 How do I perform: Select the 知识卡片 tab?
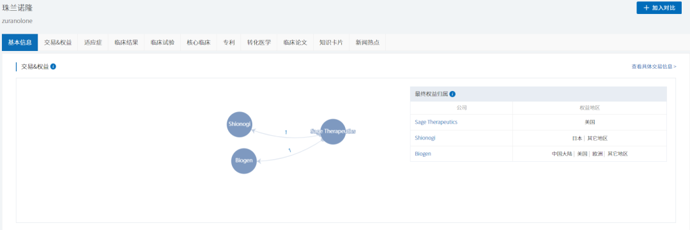coord(331,43)
